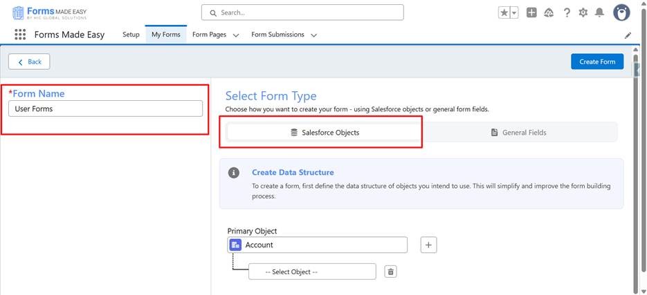
Task: Delete the related object with trash icon
Action: click(390, 272)
